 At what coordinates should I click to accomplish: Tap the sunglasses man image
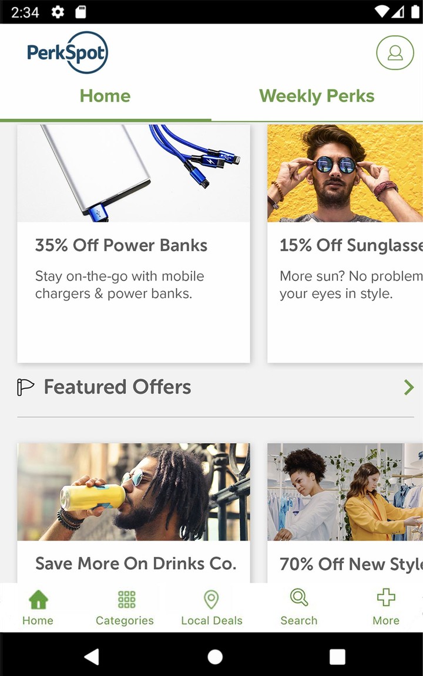(345, 173)
